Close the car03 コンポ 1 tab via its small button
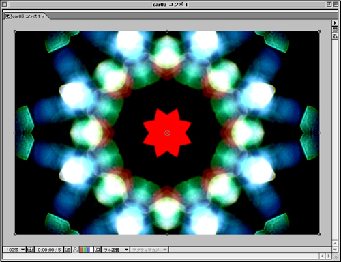 (x=43, y=16)
